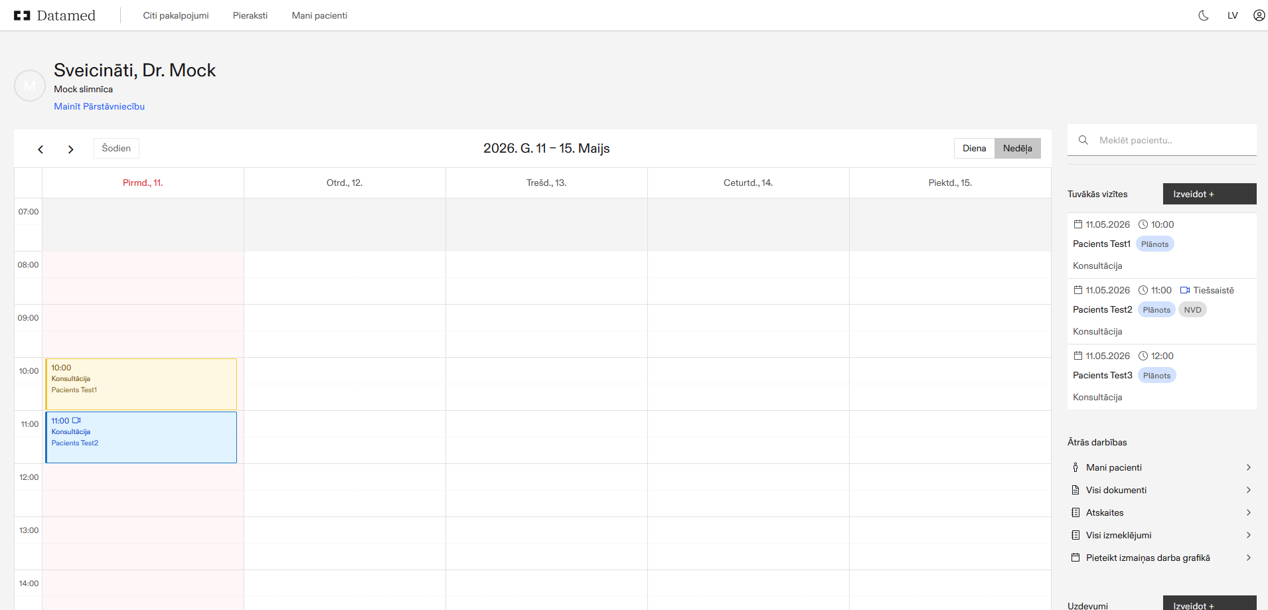Open Visi dokumenti quick action

tap(1162, 490)
